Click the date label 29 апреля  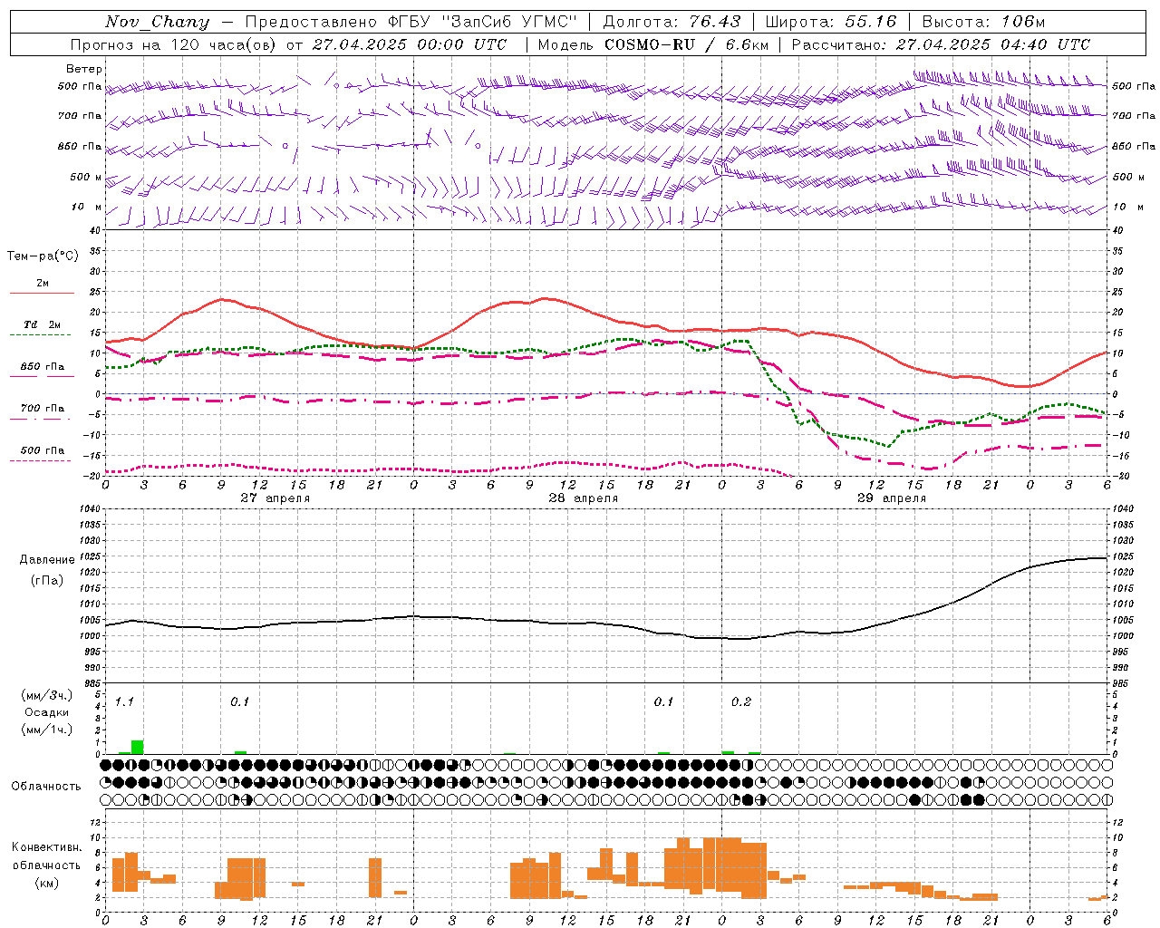[892, 498]
